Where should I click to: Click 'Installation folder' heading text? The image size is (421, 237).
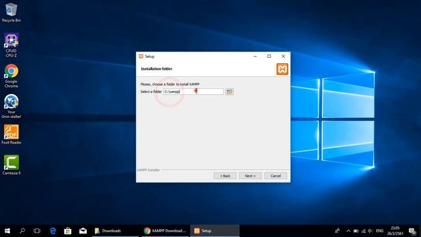pos(157,68)
